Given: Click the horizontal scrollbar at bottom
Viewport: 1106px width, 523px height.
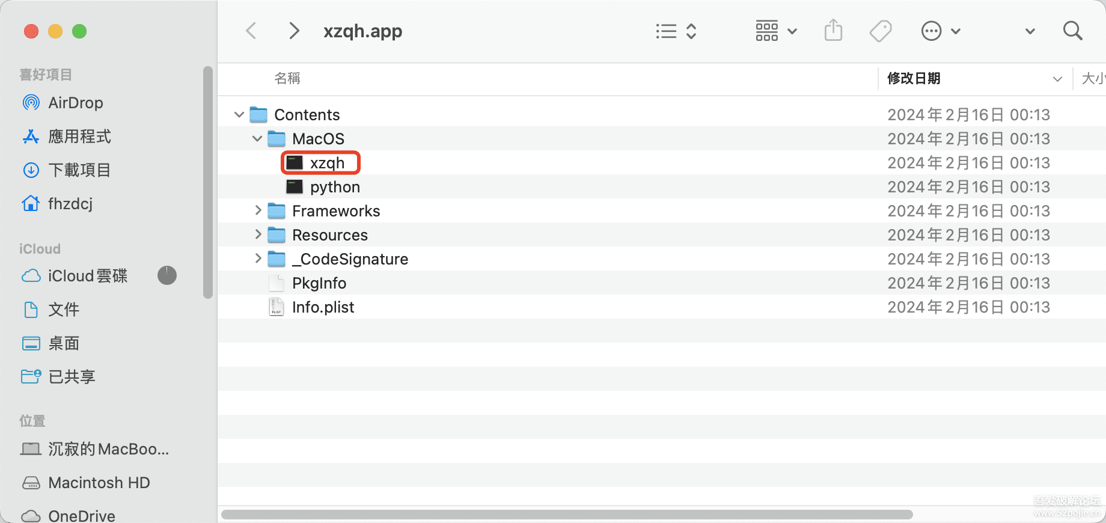Looking at the screenshot, I should tap(567, 515).
